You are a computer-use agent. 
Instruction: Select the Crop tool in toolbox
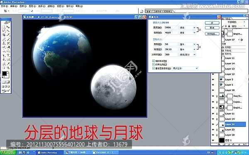[4, 35]
